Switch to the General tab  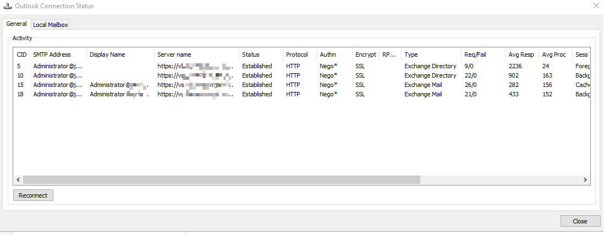click(x=17, y=24)
